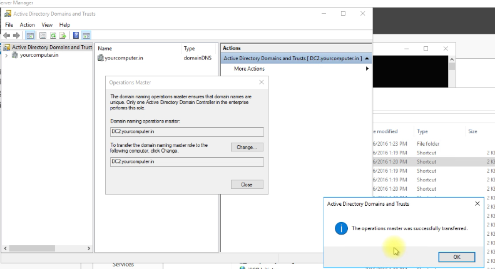
Task: Click the Refresh toolbar icon
Action: pyautogui.click(x=53, y=36)
